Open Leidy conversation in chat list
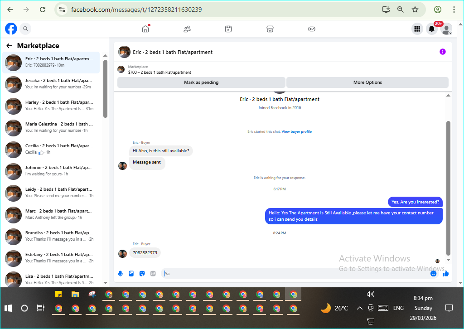Screen dimensions: 464x329 51,193
